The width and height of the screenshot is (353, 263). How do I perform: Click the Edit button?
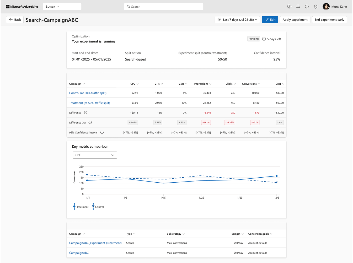pyautogui.click(x=270, y=20)
